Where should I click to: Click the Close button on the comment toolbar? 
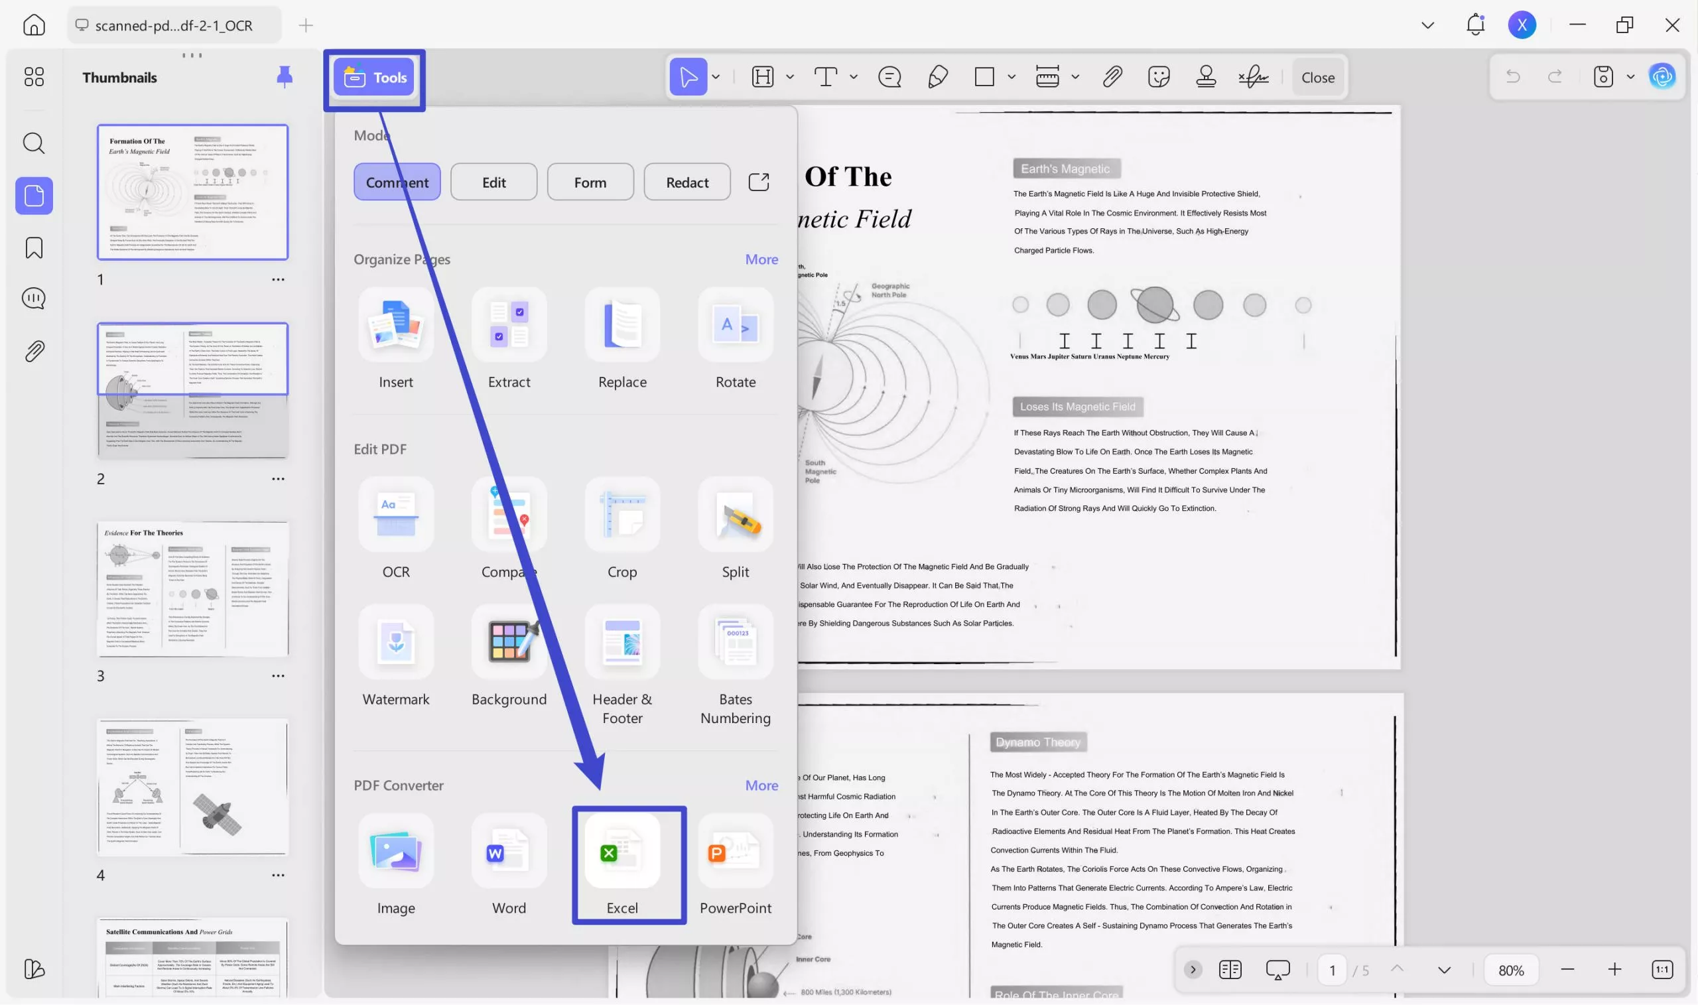tap(1317, 77)
